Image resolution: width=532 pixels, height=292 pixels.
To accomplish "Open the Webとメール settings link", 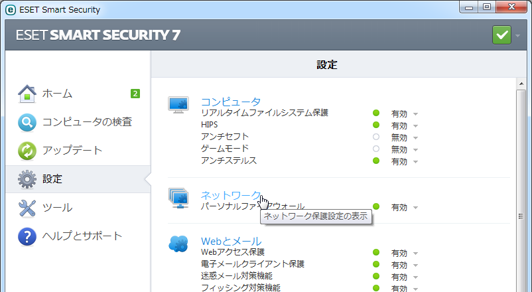I will [x=231, y=240].
